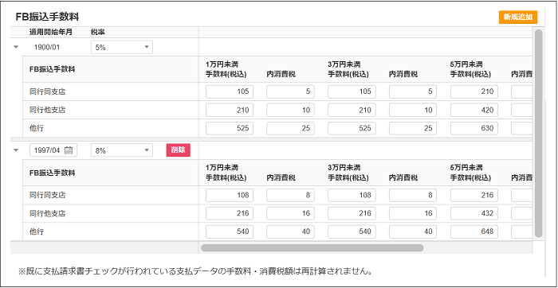
Task: Click the 5% section 同行同支店 3万円未満 fee field (105)
Action: pos(352,91)
